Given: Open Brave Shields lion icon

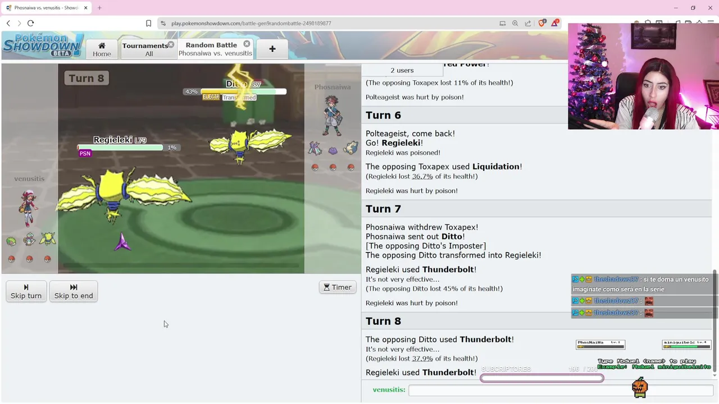Looking at the screenshot, I should tap(542, 23).
